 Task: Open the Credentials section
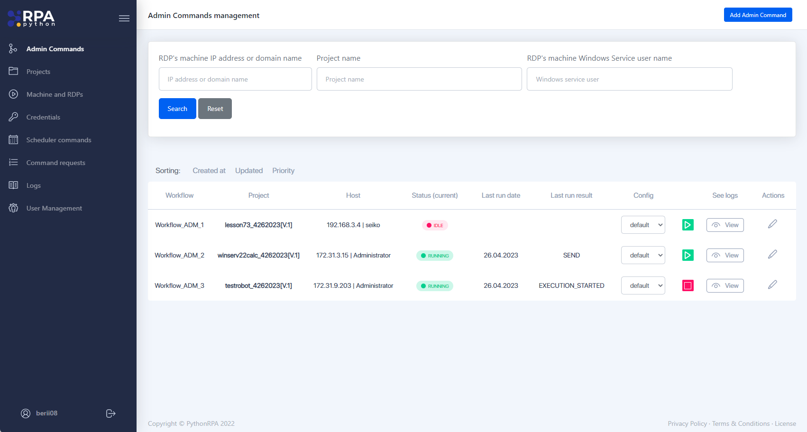[43, 117]
